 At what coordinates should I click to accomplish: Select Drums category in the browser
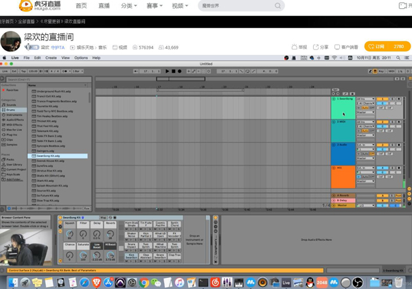(11, 110)
